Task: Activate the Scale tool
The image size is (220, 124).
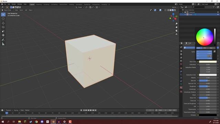Action: [3, 31]
